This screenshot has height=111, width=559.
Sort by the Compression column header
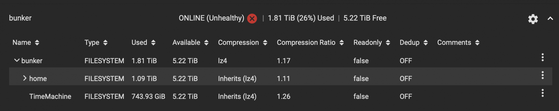click(x=243, y=43)
